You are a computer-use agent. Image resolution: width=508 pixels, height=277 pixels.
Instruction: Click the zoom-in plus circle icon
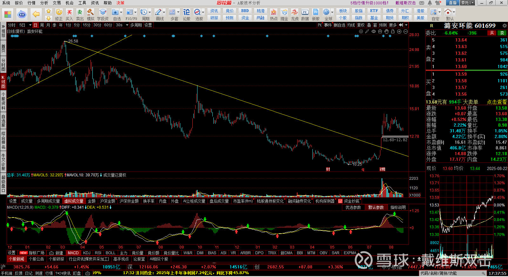coord(399,31)
